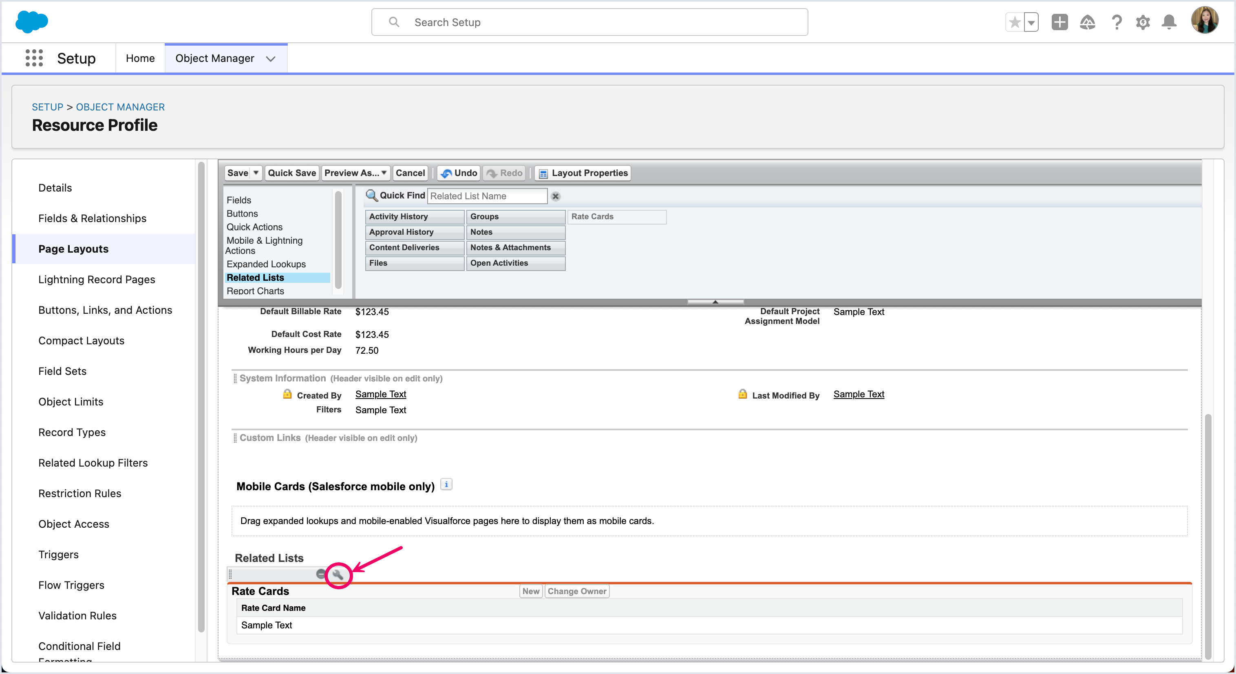1236x674 pixels.
Task: Switch to the Object Manager tab
Action: tap(214, 58)
